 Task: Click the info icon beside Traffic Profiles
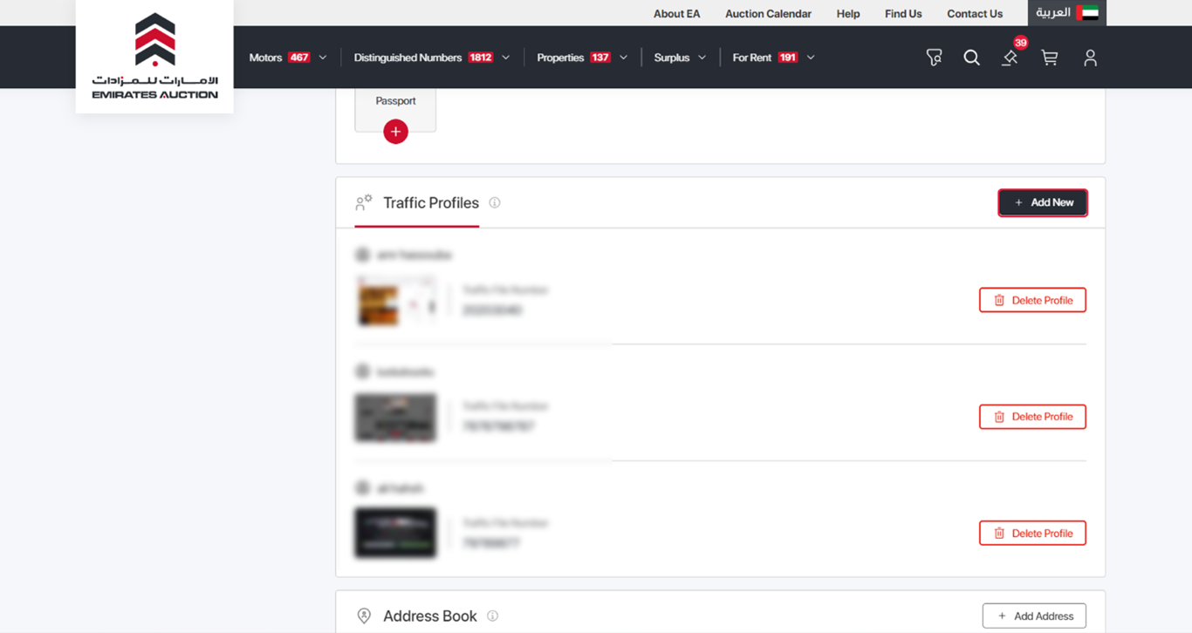[494, 202]
